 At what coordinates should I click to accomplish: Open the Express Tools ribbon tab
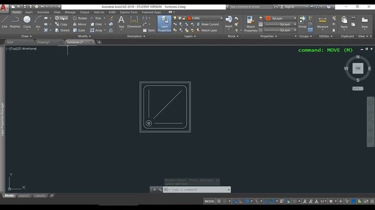point(129,12)
